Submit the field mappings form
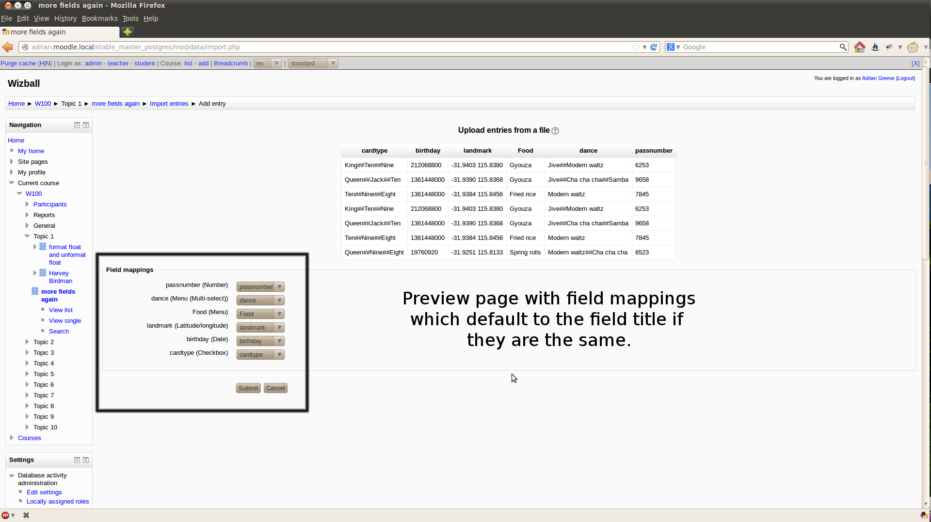 pos(248,388)
